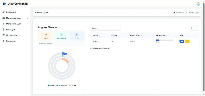The height and width of the screenshot is (96, 205).
Task: Expand the Manajemen User submenu chevron
Action: 27,18
